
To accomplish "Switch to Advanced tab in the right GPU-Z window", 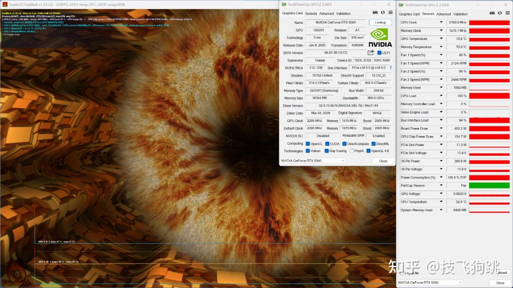I will pos(443,14).
